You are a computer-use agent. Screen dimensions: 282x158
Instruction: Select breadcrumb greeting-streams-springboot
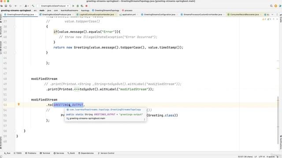tap(16, 11)
